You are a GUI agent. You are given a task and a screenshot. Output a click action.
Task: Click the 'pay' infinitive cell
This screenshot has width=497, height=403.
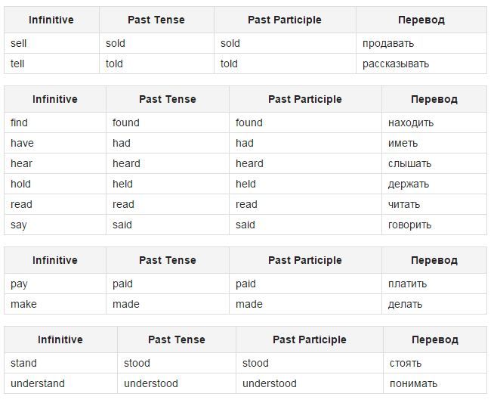pyautogui.click(x=55, y=284)
